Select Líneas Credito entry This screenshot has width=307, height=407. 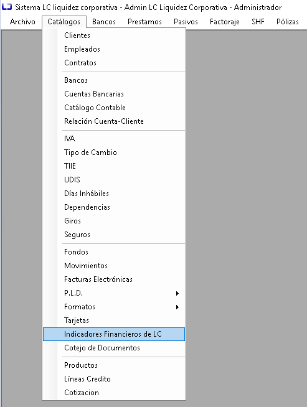pos(114,379)
